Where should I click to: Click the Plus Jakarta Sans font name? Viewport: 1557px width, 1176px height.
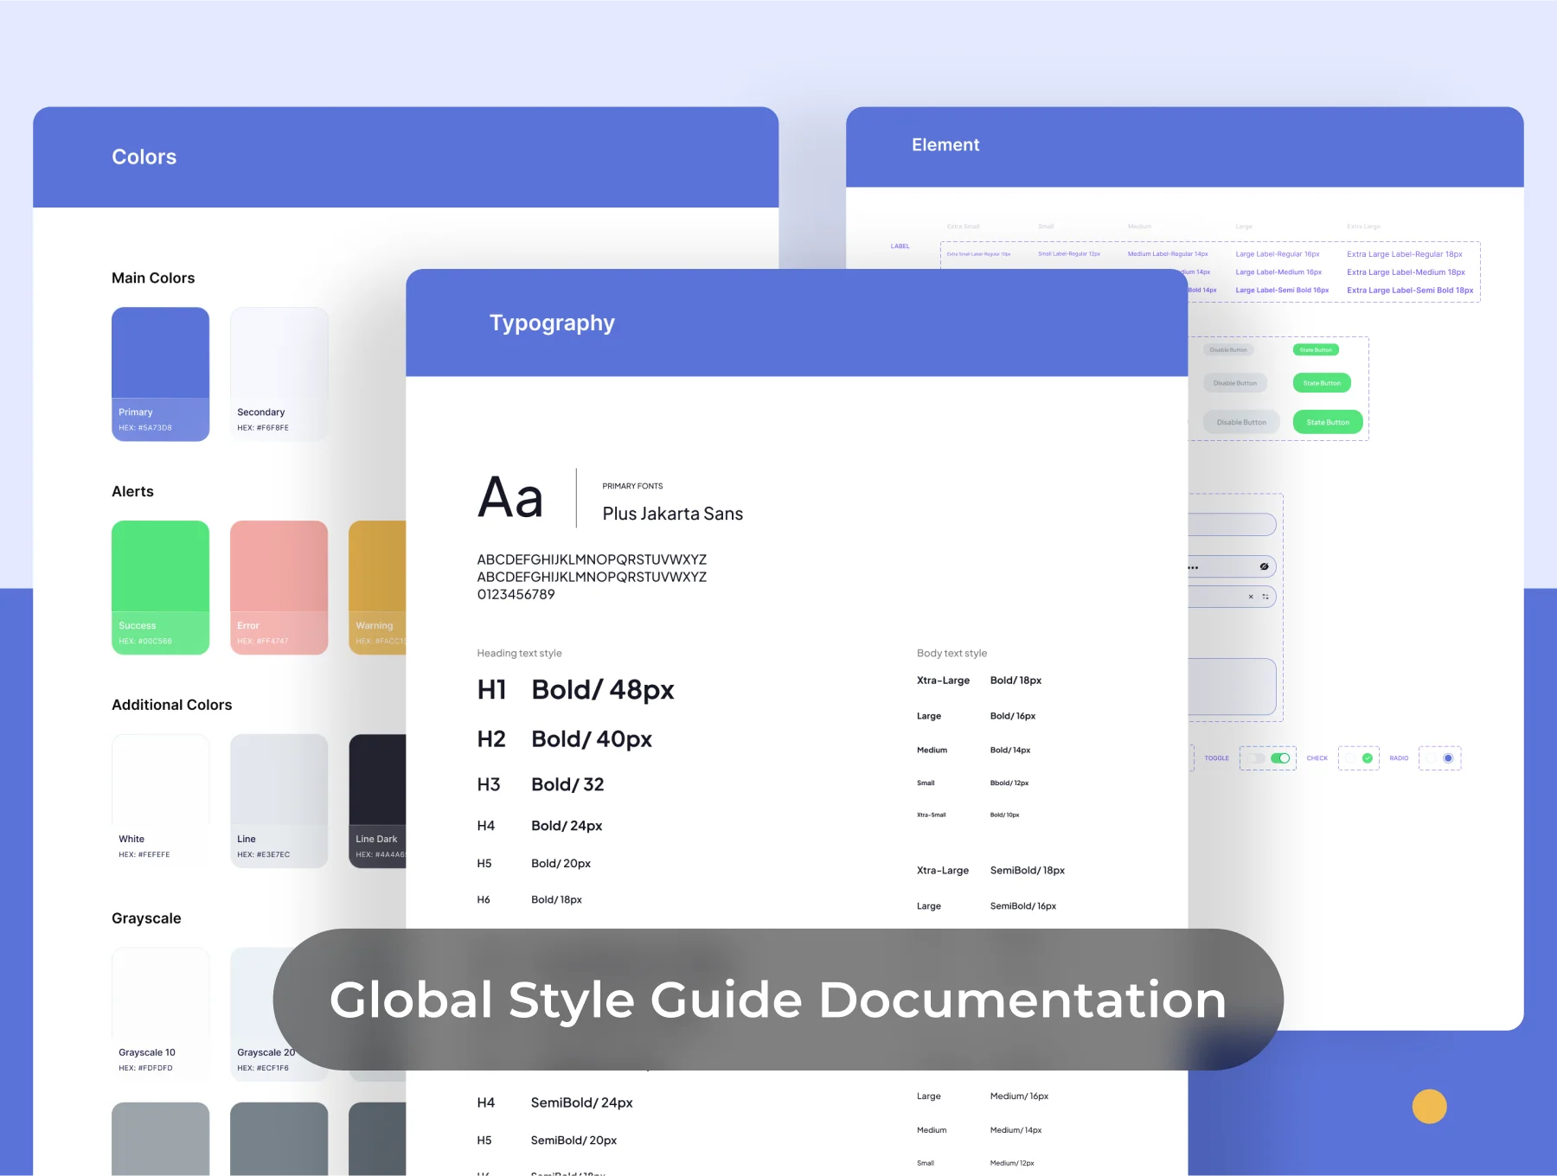672,514
